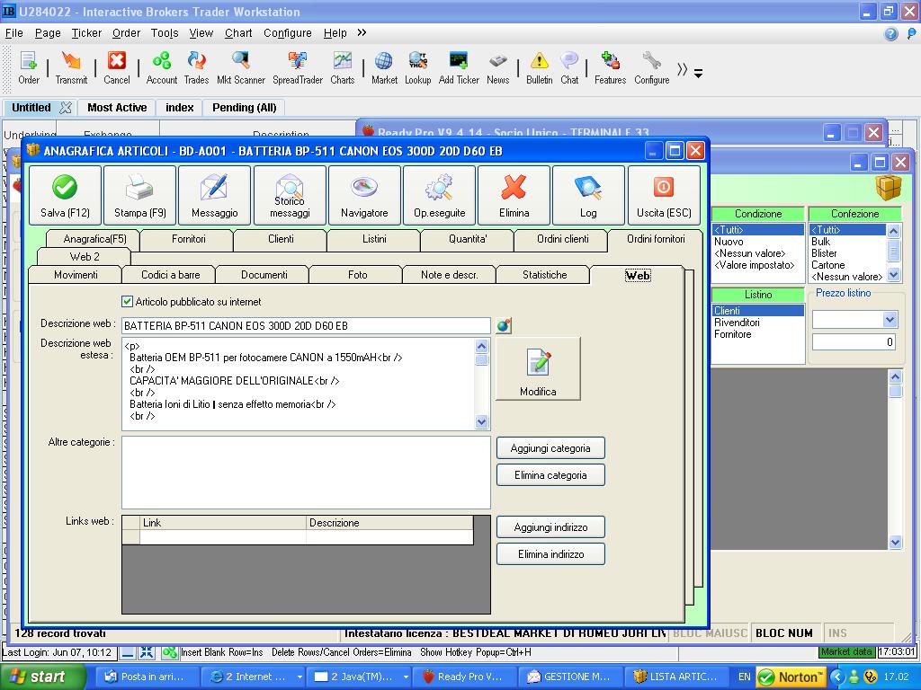This screenshot has width=921, height=690.
Task: Click the Elimina red X icon
Action: (x=514, y=195)
